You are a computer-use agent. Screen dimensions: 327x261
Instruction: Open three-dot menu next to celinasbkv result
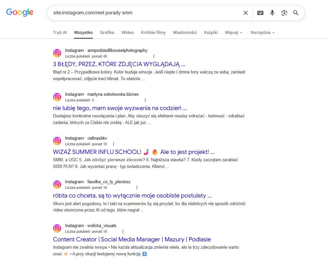[114, 144]
